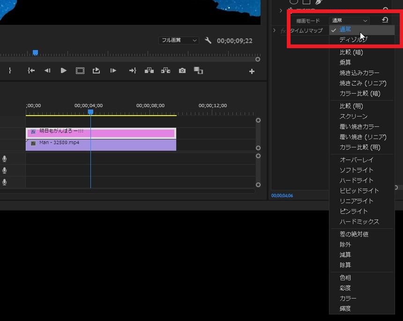Toggle voice-over record on first audio track

click(5, 159)
